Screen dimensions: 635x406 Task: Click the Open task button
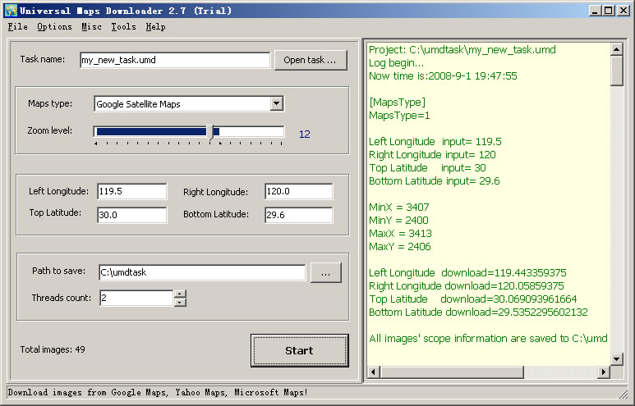tap(311, 60)
